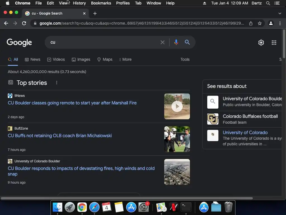
Task: Open 'CU Buffs not retaining OLB coach' story
Action: coord(60,136)
